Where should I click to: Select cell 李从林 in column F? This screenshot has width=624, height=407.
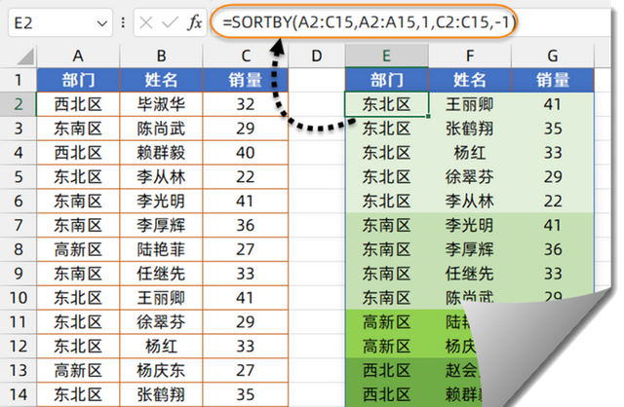[x=470, y=202]
